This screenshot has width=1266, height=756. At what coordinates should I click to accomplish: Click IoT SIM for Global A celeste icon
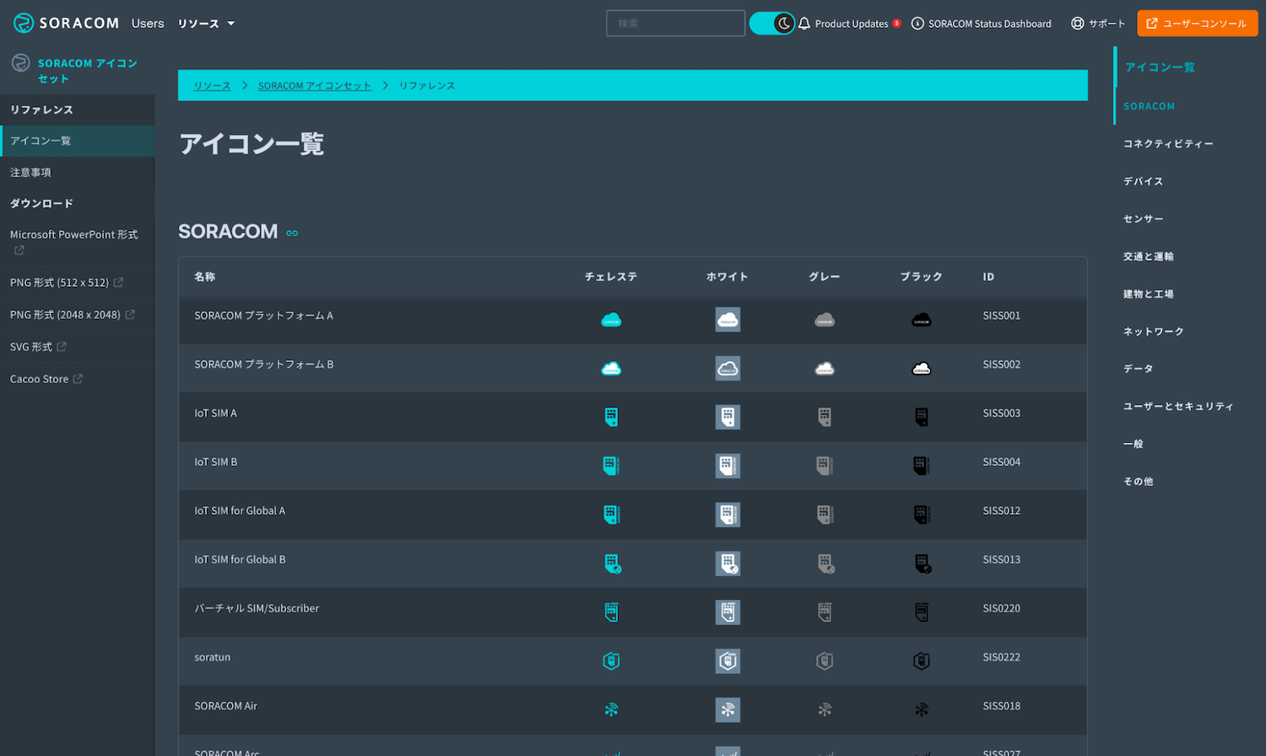611,515
